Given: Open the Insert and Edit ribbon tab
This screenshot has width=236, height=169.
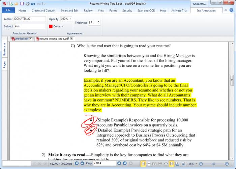Looking at the screenshot, I should 69,10.
